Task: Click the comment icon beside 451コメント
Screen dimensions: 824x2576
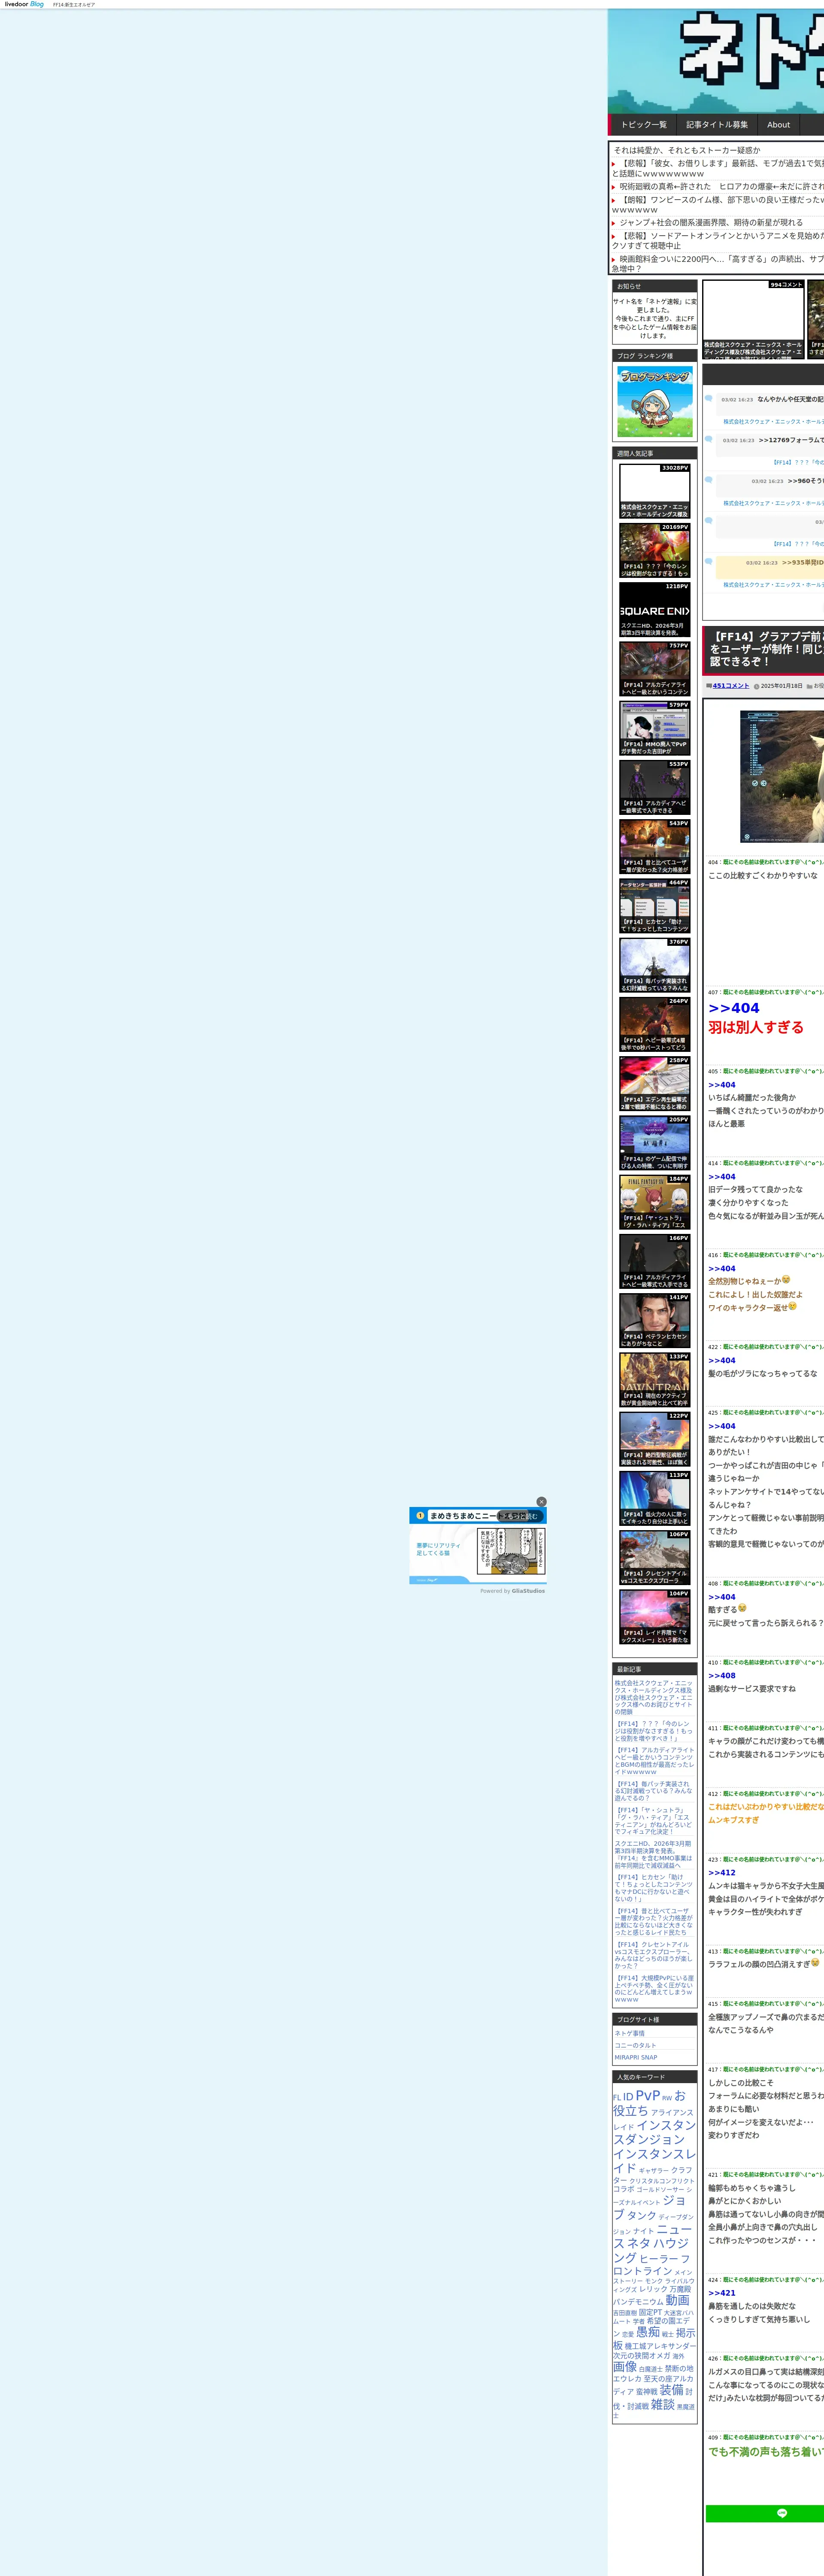Action: pyautogui.click(x=709, y=686)
